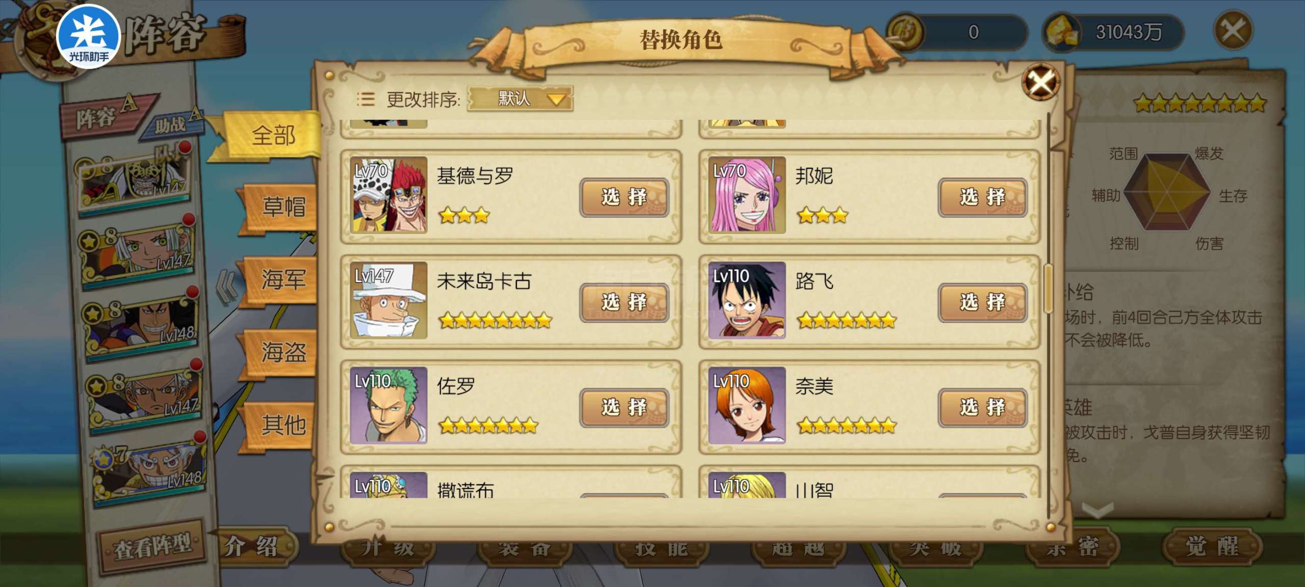Choose 路飞 with the 选择 button
Image resolution: width=1305 pixels, height=587 pixels.
click(x=982, y=303)
